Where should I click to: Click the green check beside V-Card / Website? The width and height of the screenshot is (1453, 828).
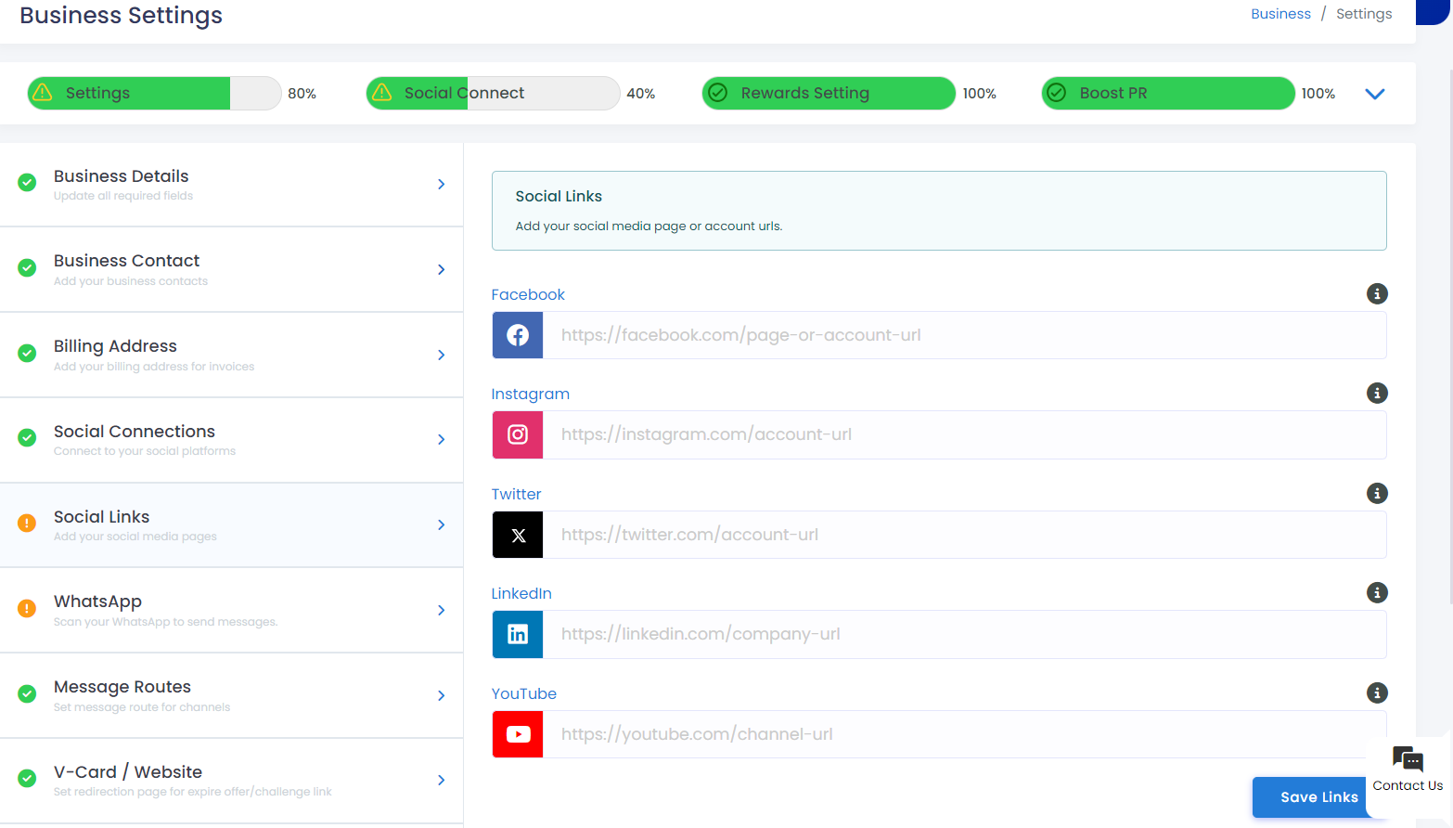[27, 779]
